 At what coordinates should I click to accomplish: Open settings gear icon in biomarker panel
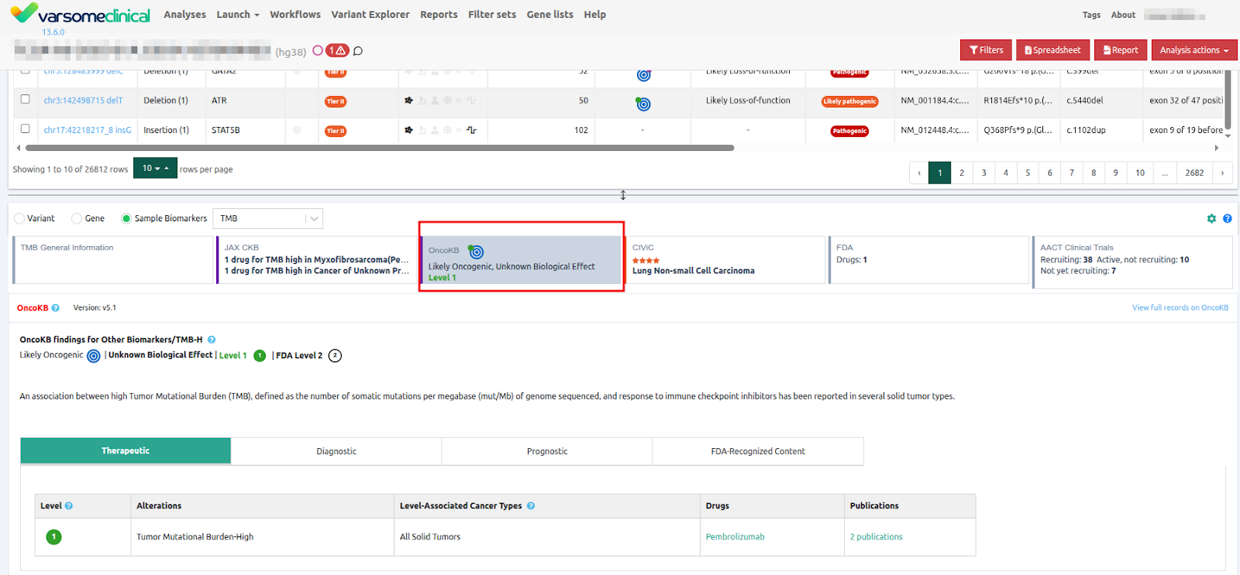[x=1211, y=219]
